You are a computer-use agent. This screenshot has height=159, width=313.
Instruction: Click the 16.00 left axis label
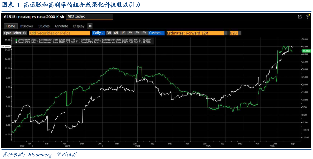[7, 40]
